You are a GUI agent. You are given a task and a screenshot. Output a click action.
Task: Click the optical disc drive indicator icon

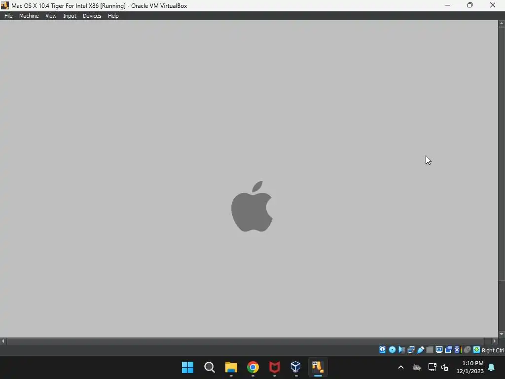click(392, 350)
